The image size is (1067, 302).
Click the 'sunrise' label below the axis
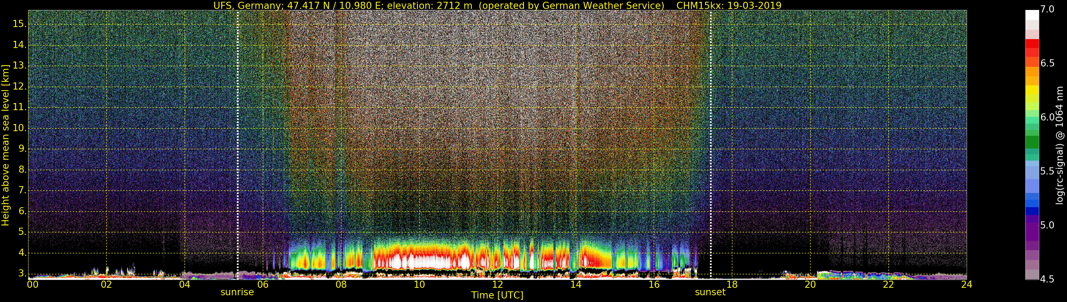(x=237, y=292)
